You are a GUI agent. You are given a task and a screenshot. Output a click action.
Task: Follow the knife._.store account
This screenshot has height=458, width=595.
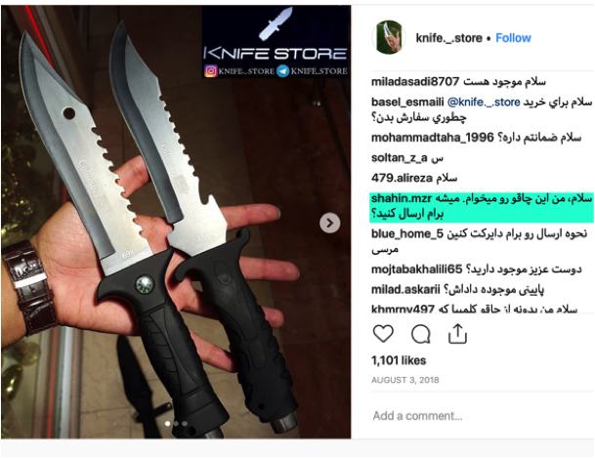(513, 38)
